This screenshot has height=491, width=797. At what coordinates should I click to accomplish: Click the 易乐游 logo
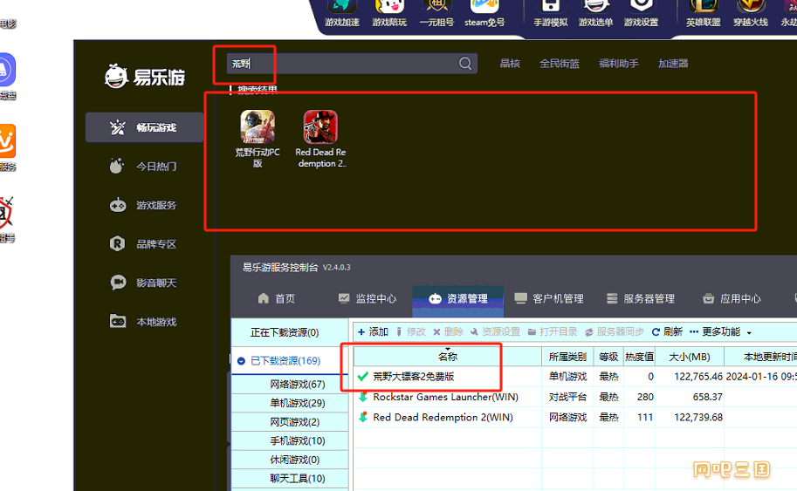pos(144,77)
